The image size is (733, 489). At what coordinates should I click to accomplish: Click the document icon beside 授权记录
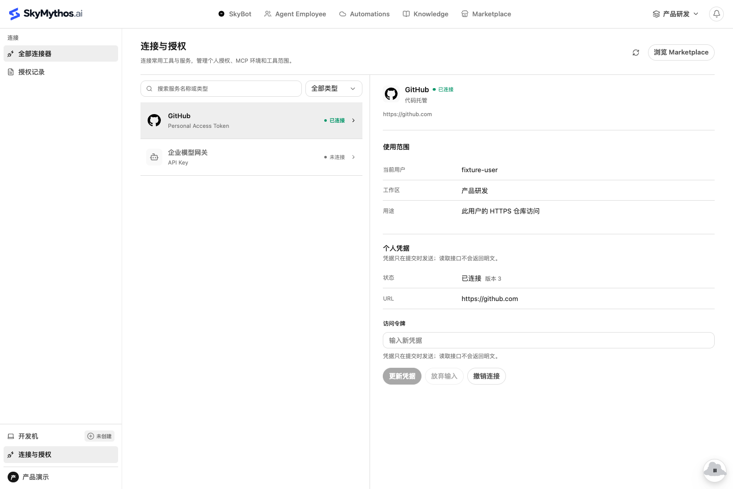pos(11,72)
